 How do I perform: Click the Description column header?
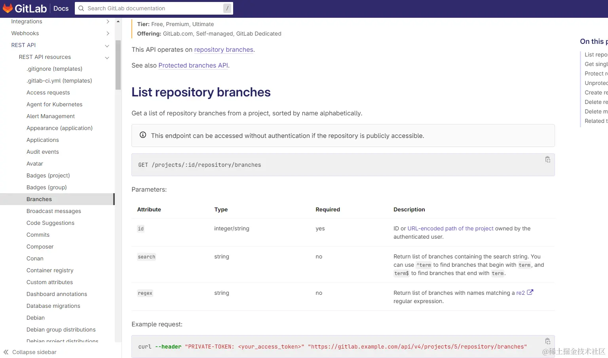[x=409, y=209]
